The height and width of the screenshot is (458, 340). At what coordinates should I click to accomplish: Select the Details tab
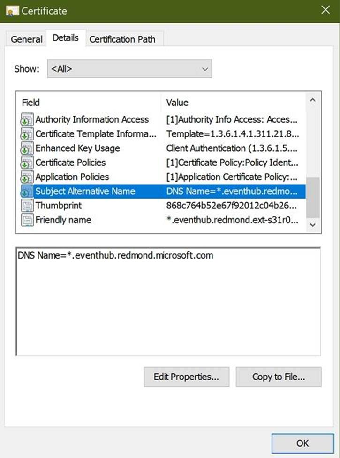(x=65, y=38)
